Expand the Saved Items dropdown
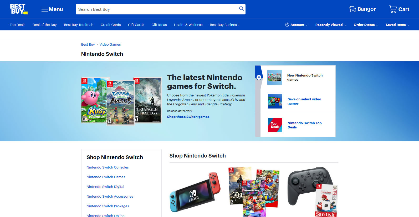Screen dimensions: 419x217 coord(397,25)
